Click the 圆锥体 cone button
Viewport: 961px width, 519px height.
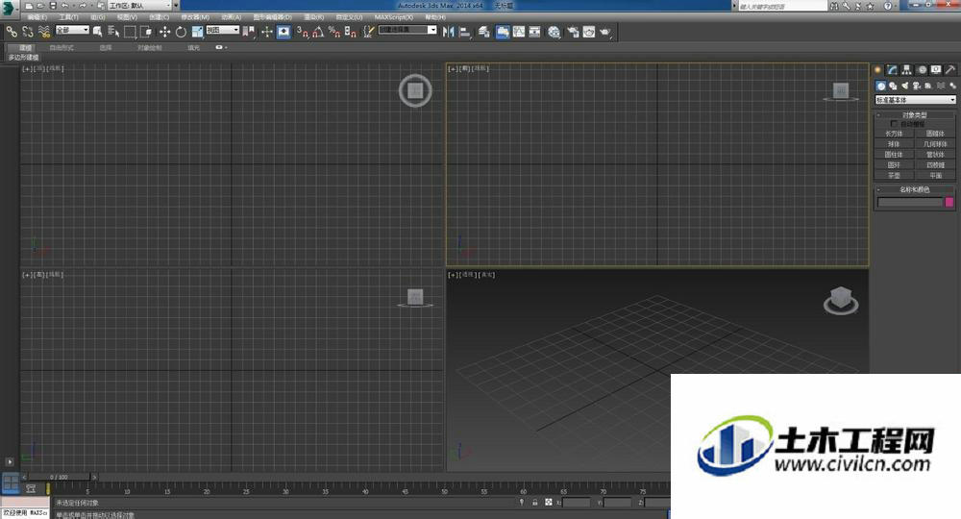point(935,134)
